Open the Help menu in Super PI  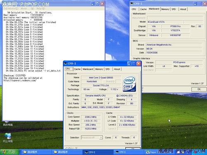[x=41, y=9]
